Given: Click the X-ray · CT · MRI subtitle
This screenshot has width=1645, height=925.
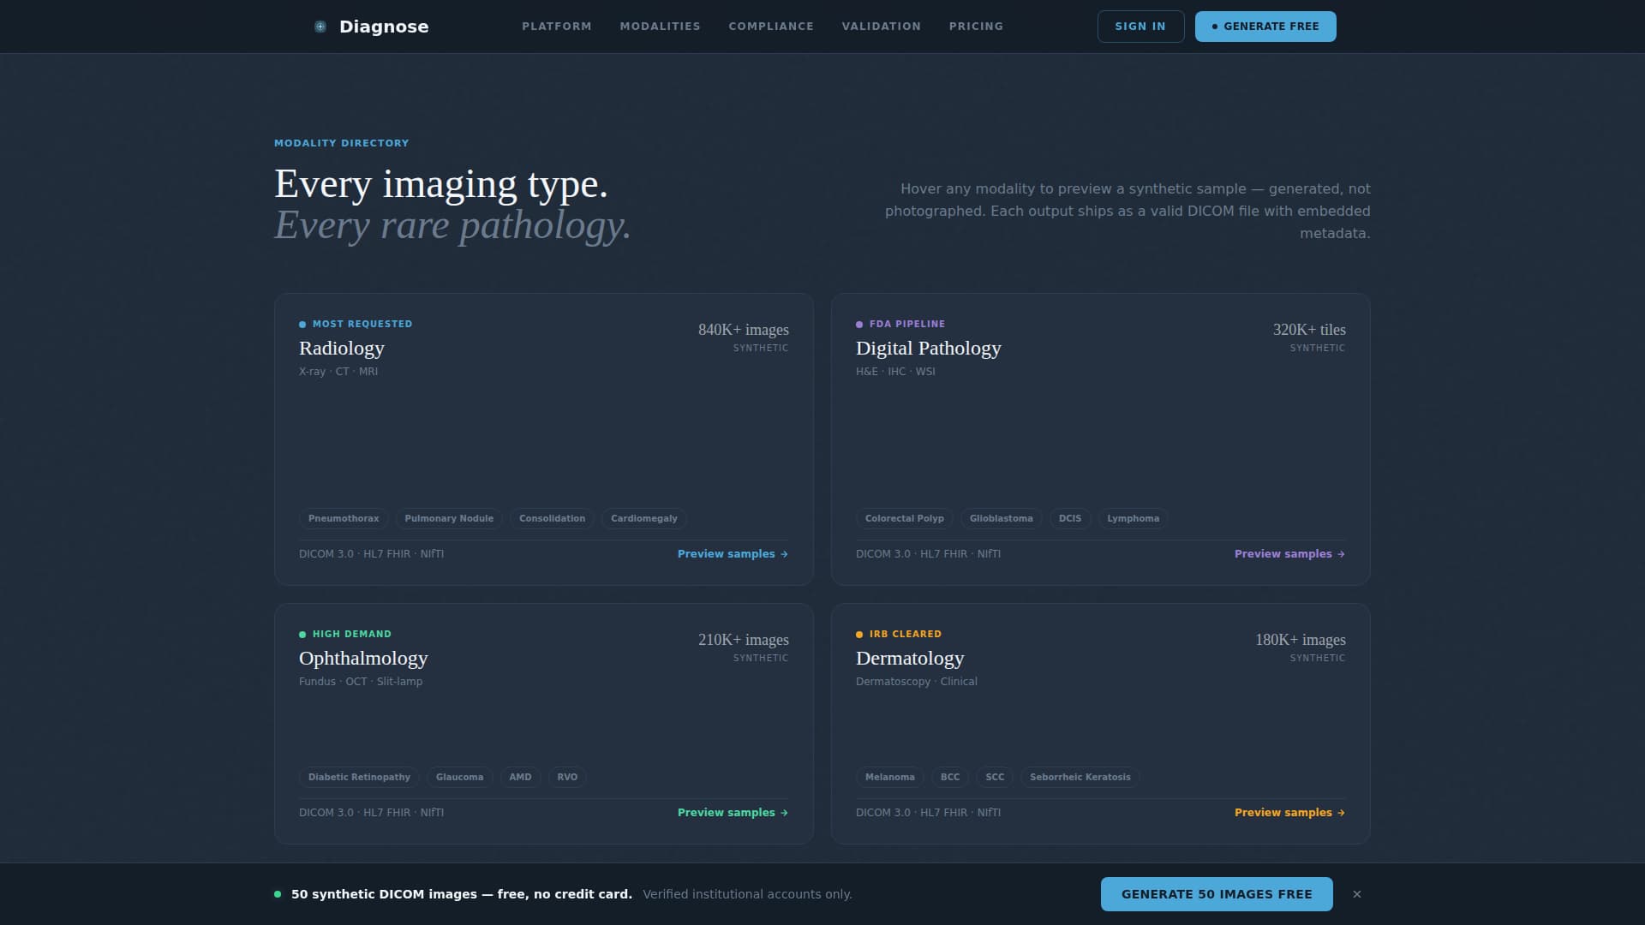Looking at the screenshot, I should pyautogui.click(x=338, y=372).
